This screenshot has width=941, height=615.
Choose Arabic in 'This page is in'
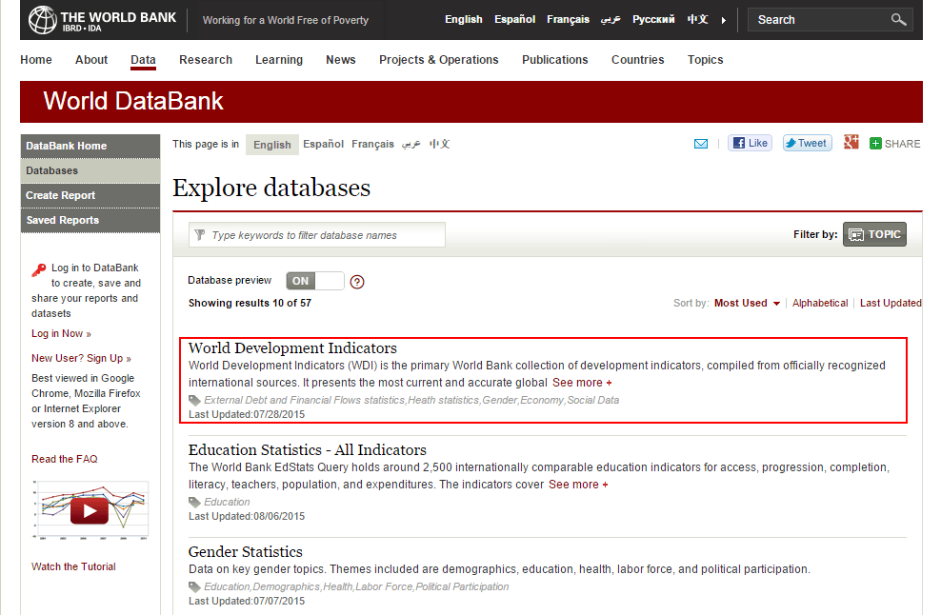pyautogui.click(x=411, y=144)
